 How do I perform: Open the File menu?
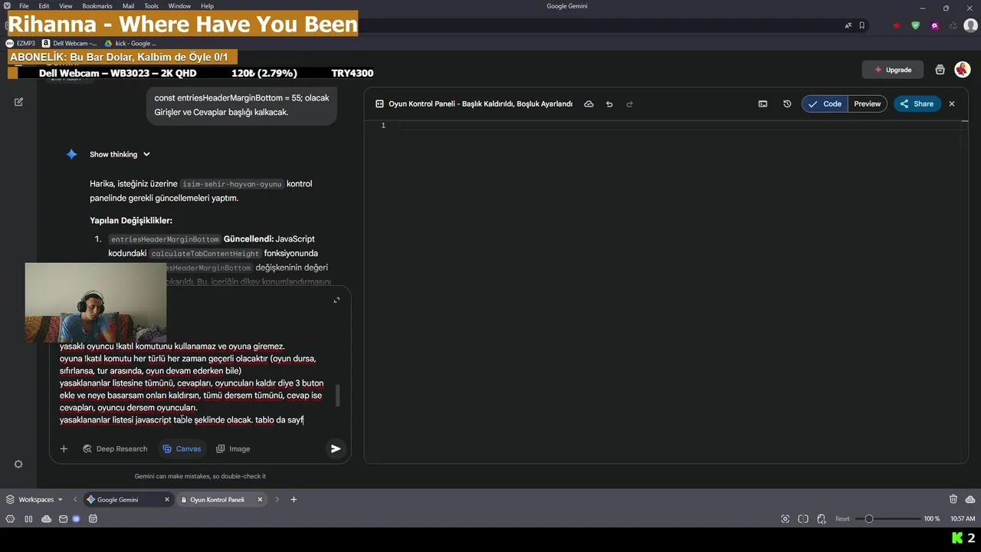24,6
